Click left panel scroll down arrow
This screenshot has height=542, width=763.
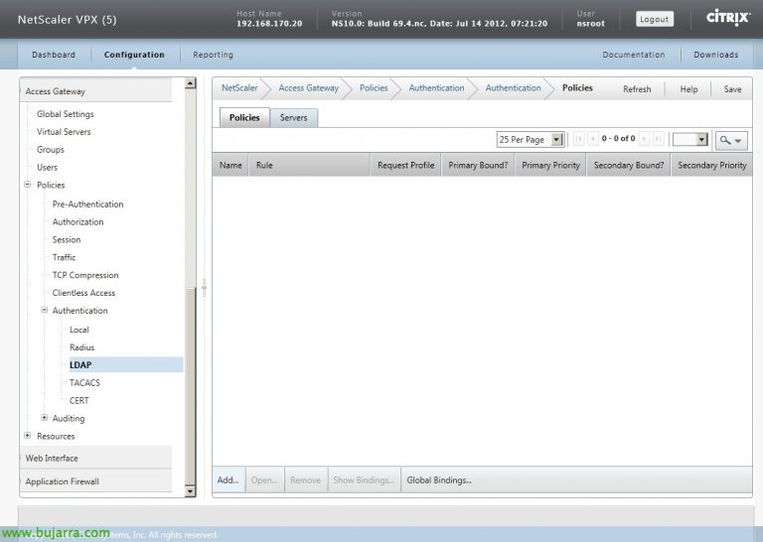(x=191, y=491)
